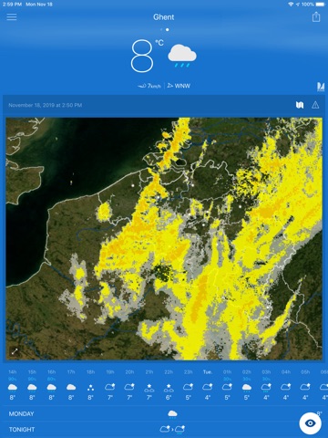Open the radar map of Belgium
This screenshot has width=328, height=438.
click(x=164, y=239)
